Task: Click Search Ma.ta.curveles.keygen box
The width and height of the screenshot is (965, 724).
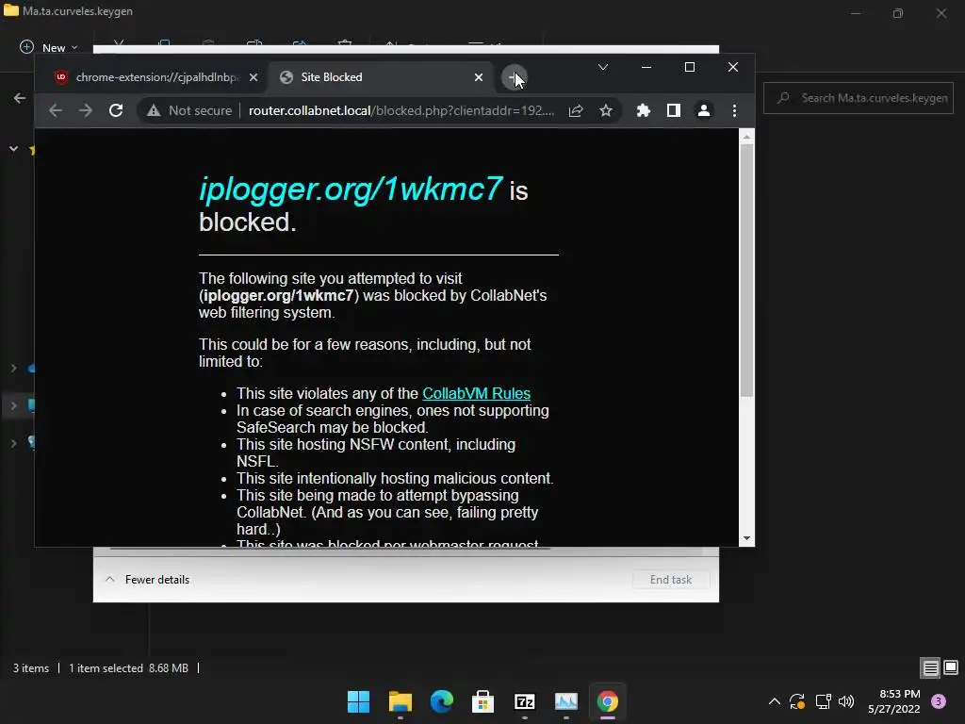Action: pos(859,98)
